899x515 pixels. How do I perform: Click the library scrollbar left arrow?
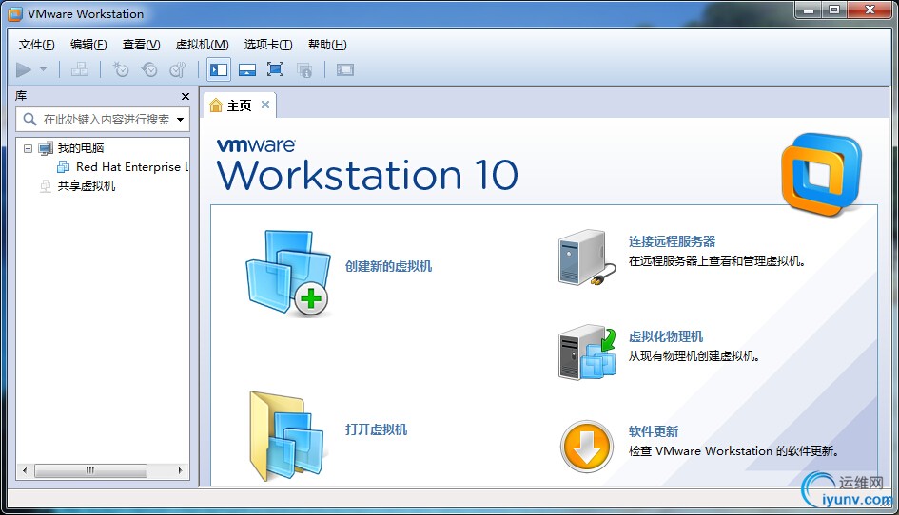coord(25,470)
